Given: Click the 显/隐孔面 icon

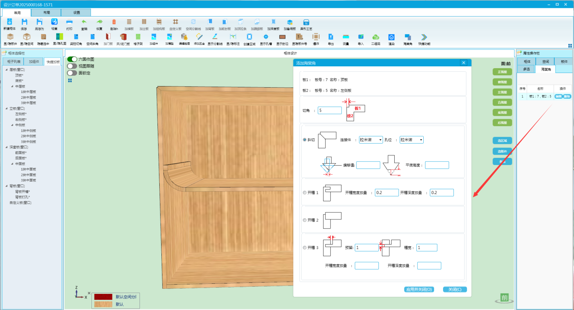Looking at the screenshot, I should coord(60,37).
